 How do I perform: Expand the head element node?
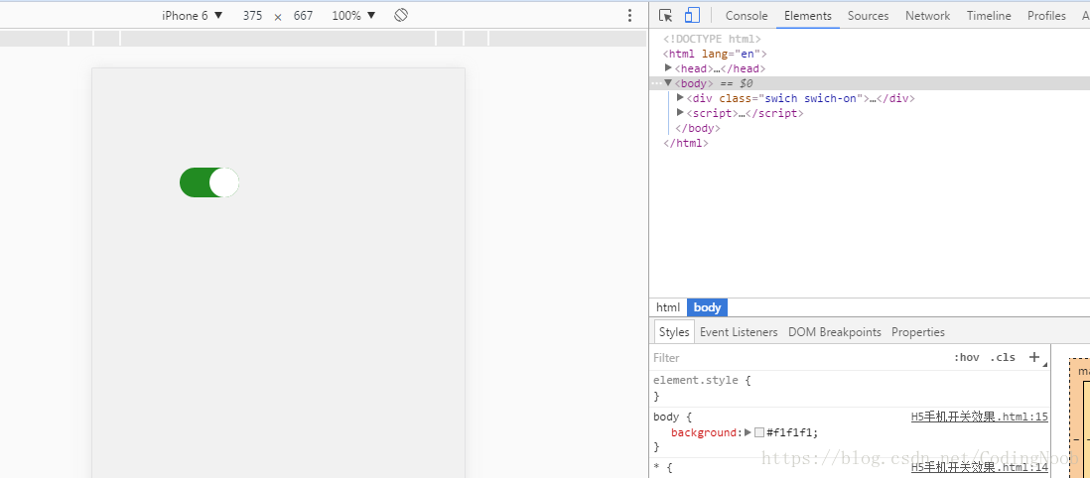click(669, 68)
